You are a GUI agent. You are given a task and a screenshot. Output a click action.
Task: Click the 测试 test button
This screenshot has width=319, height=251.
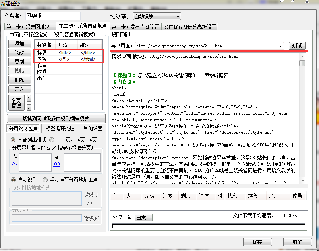tap(297, 46)
